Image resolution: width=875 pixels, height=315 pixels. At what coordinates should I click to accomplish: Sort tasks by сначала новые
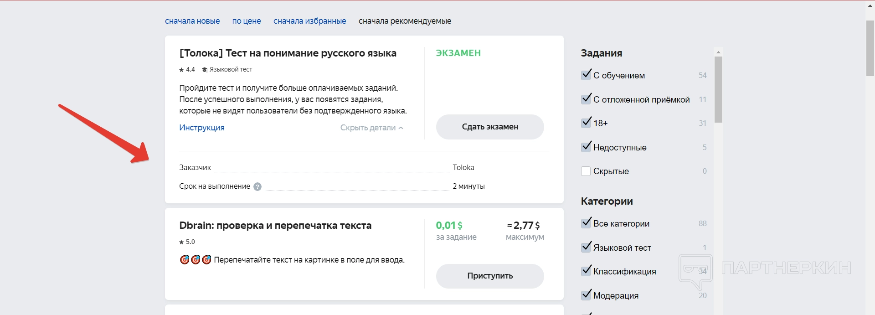click(192, 21)
